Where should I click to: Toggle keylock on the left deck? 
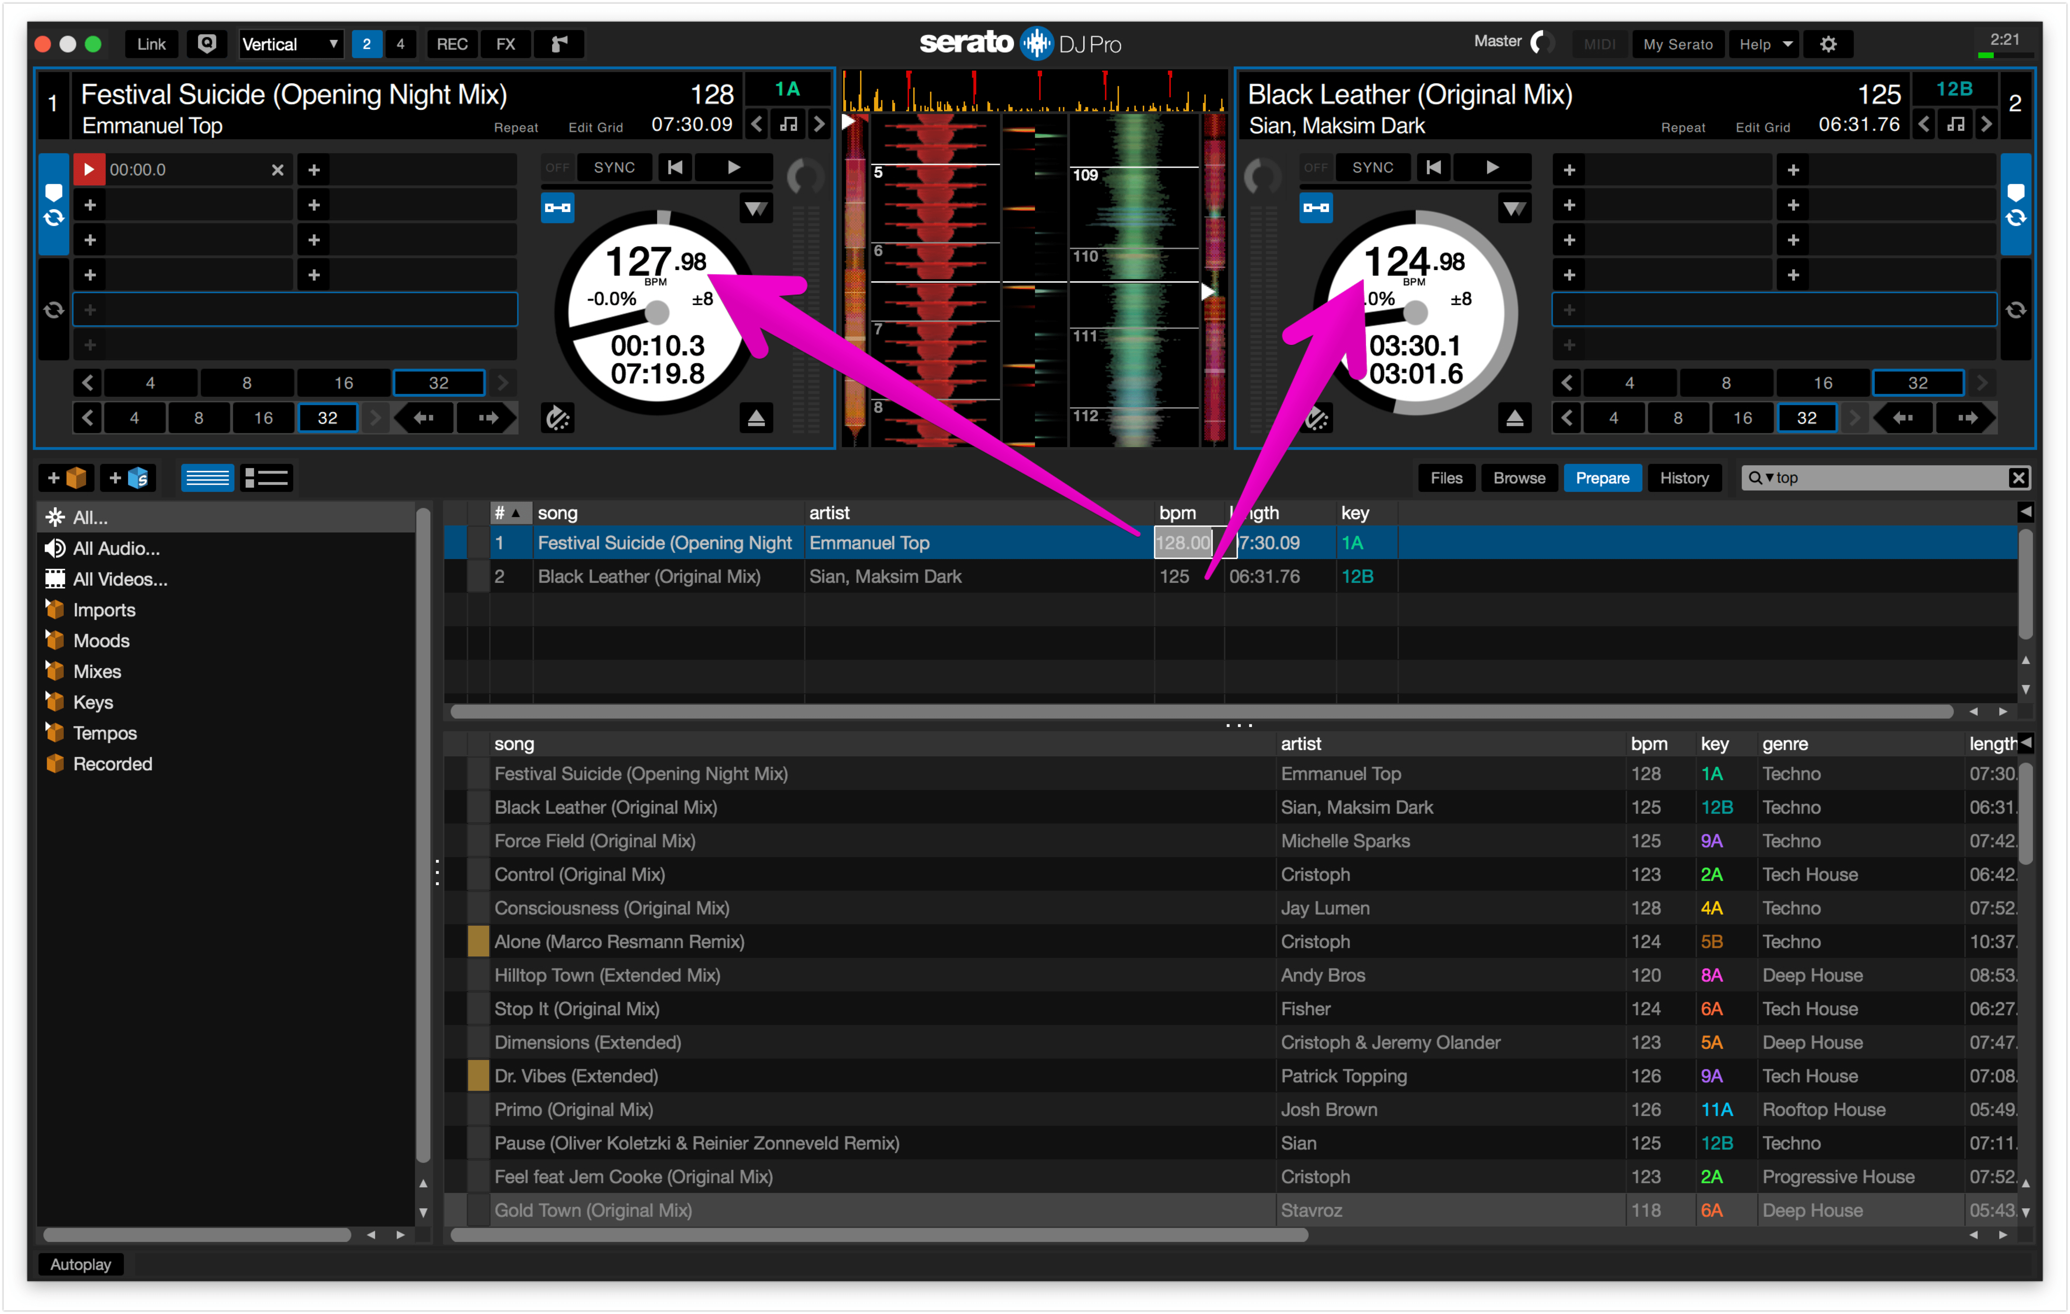click(558, 207)
